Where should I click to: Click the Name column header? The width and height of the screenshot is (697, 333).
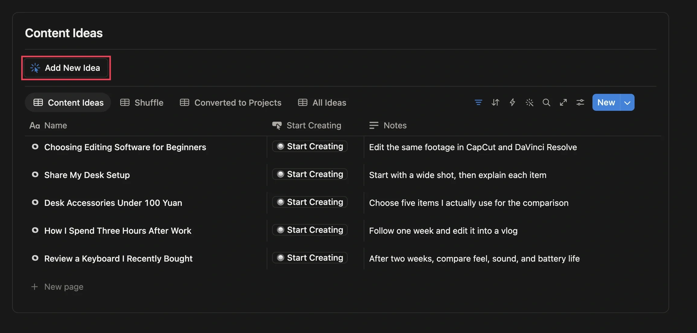click(48, 126)
